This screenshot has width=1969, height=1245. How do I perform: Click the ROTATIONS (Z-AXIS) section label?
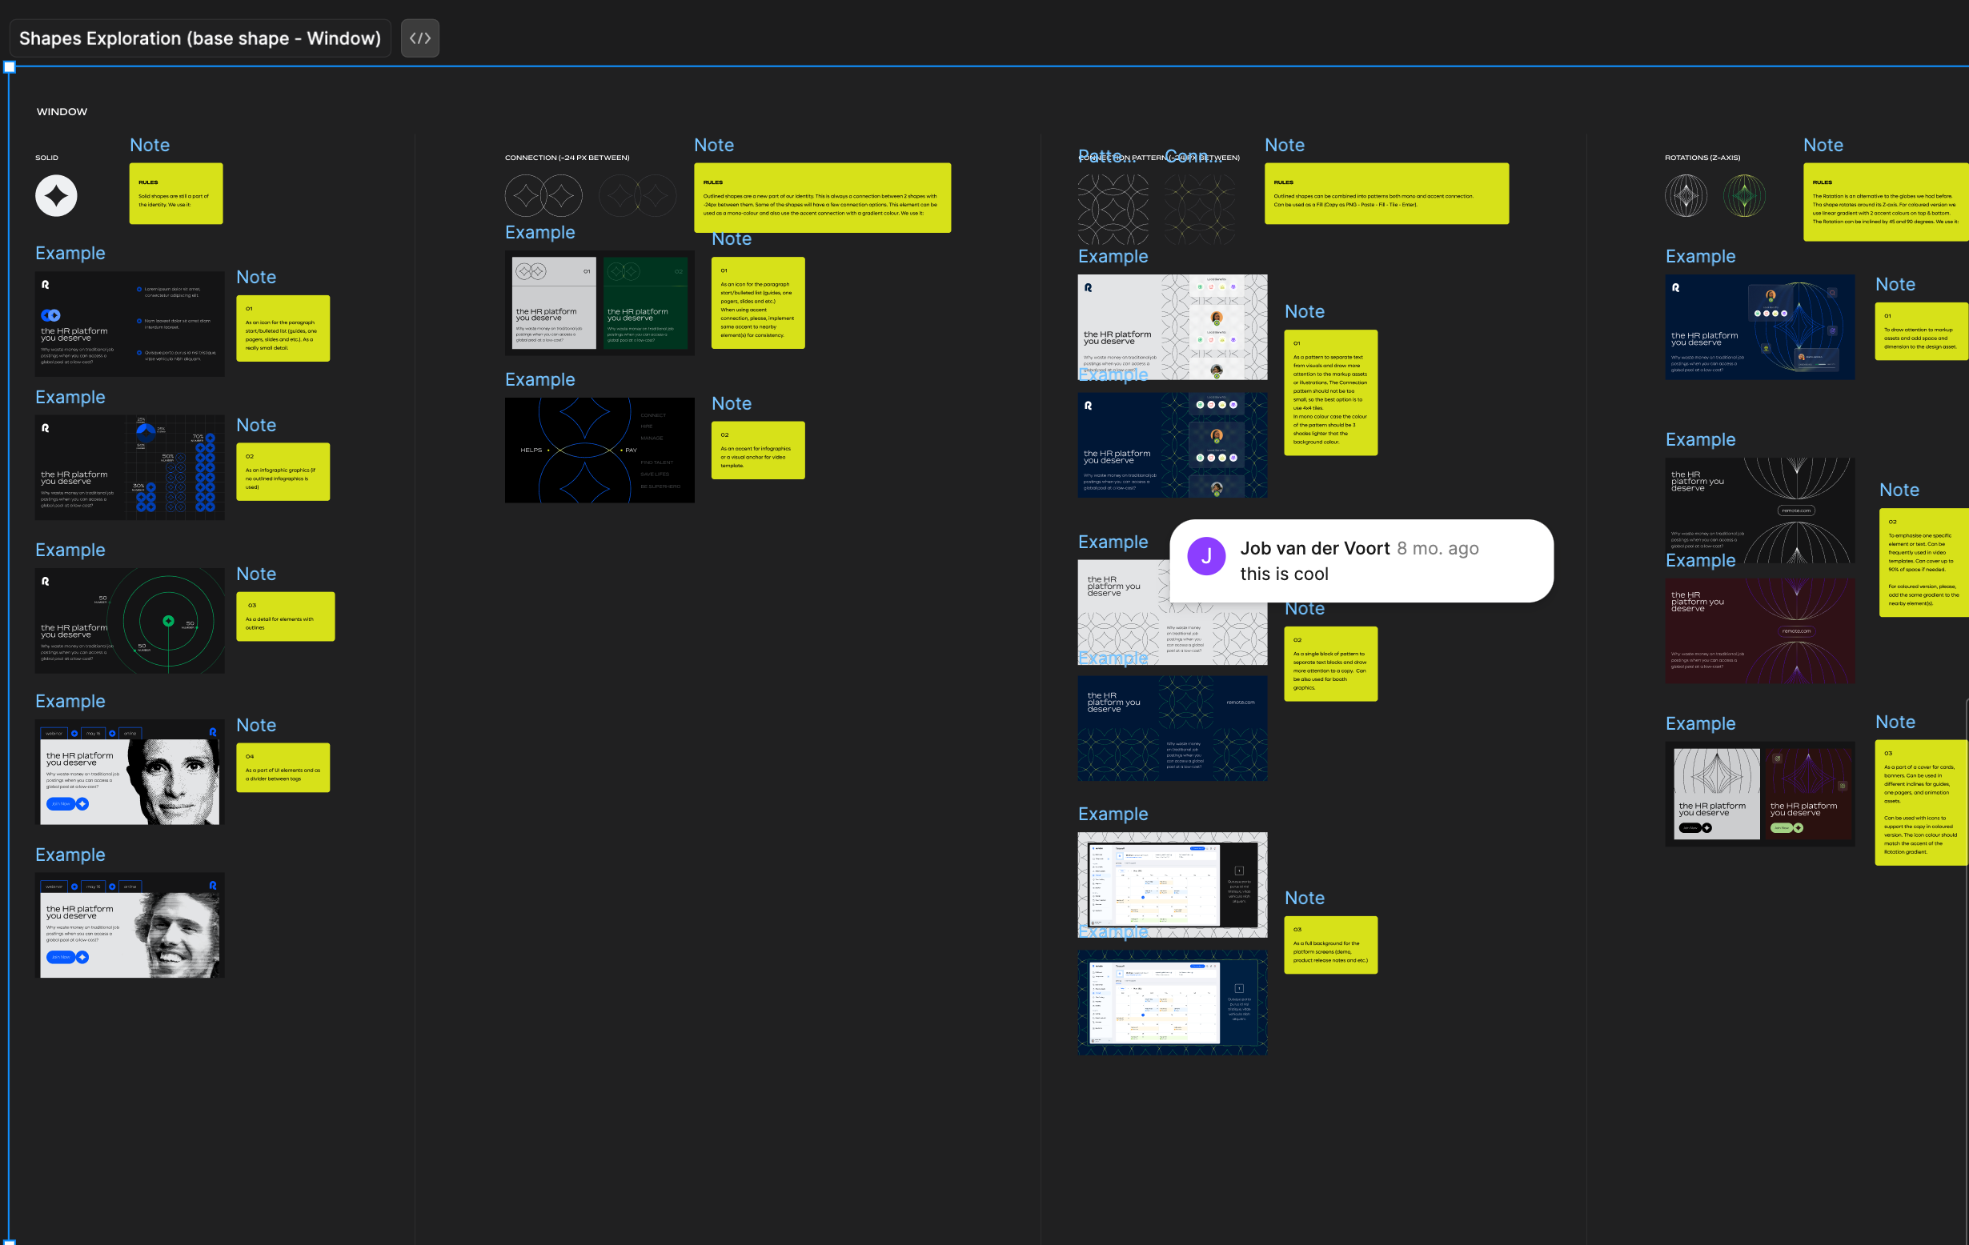(1702, 158)
